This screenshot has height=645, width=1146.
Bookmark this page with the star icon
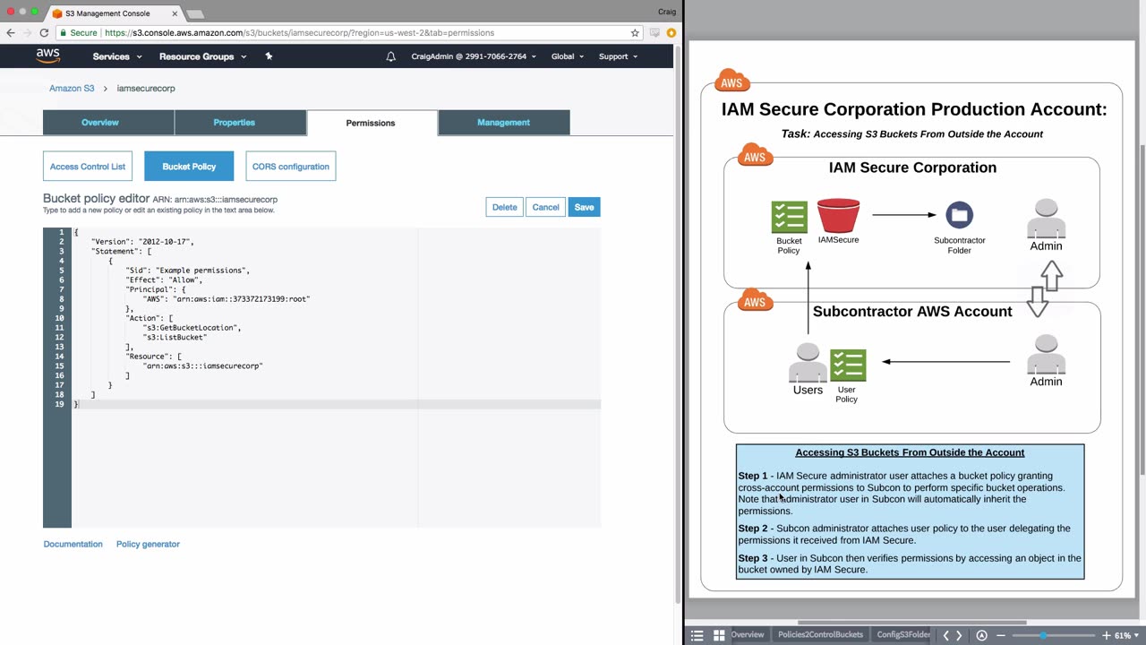click(x=635, y=33)
